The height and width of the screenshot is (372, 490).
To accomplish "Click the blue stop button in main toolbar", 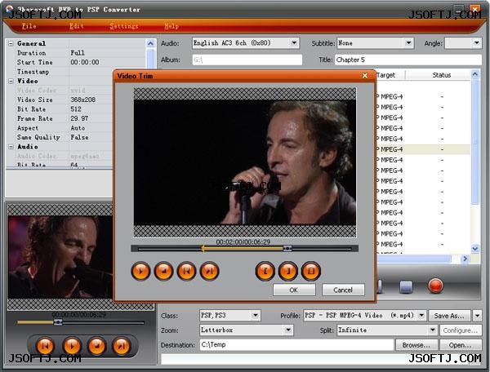I will coord(406,286).
